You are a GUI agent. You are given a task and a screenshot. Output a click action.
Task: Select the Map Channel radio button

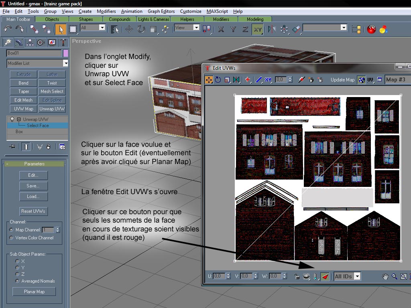click(11, 230)
